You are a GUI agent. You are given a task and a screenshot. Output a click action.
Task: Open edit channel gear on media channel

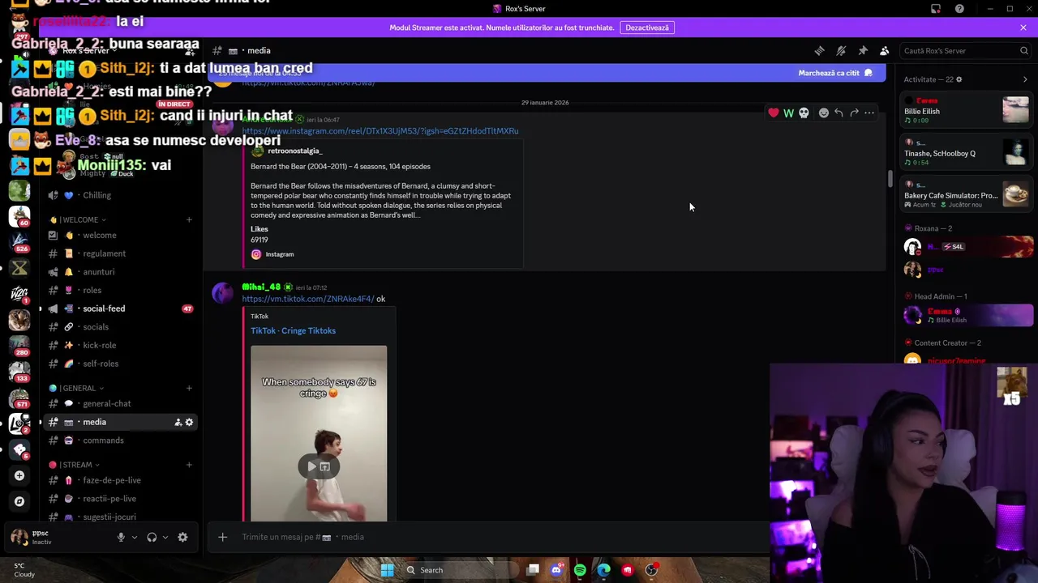pos(189,422)
